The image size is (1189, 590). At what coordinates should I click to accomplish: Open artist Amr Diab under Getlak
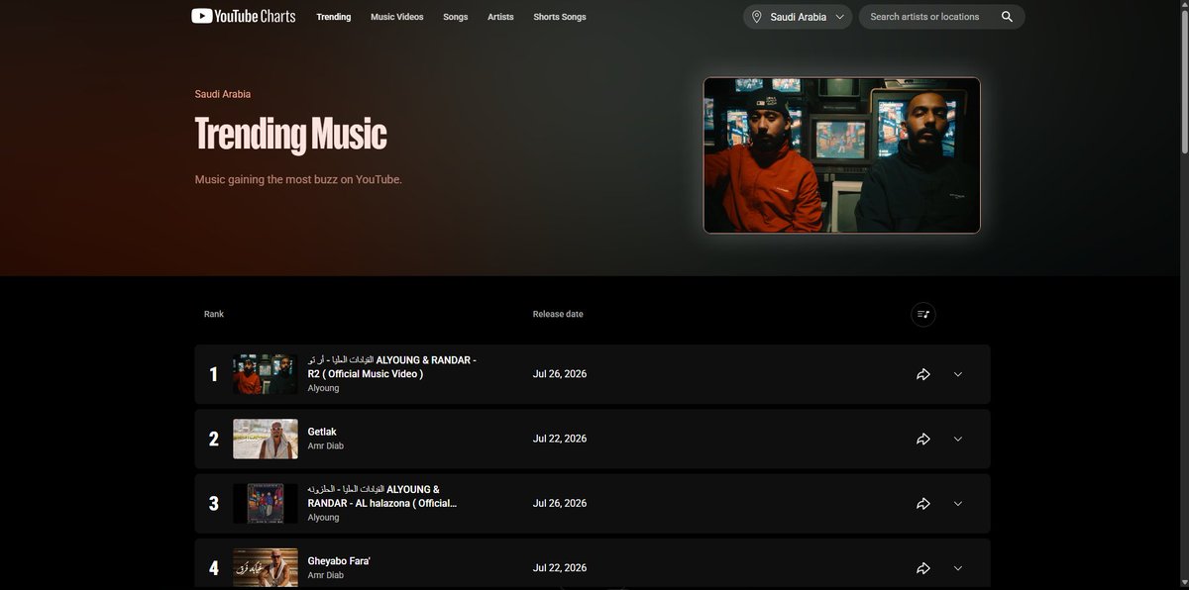(x=326, y=446)
